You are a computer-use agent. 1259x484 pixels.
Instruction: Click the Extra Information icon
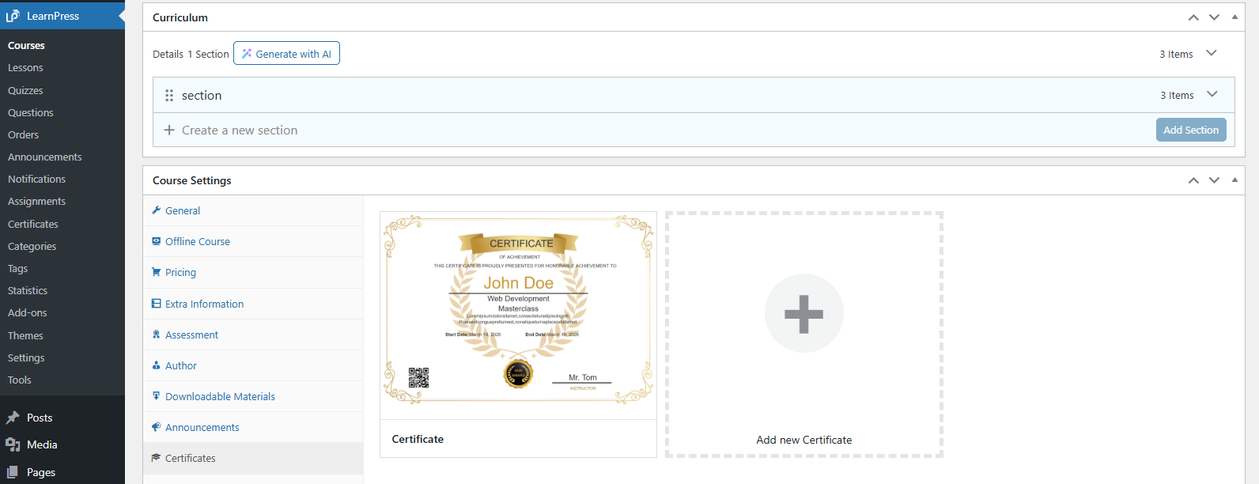(x=157, y=304)
